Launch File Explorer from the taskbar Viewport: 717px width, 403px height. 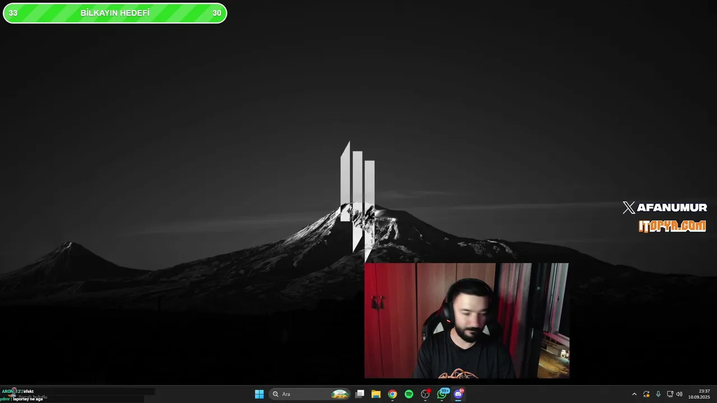[376, 394]
